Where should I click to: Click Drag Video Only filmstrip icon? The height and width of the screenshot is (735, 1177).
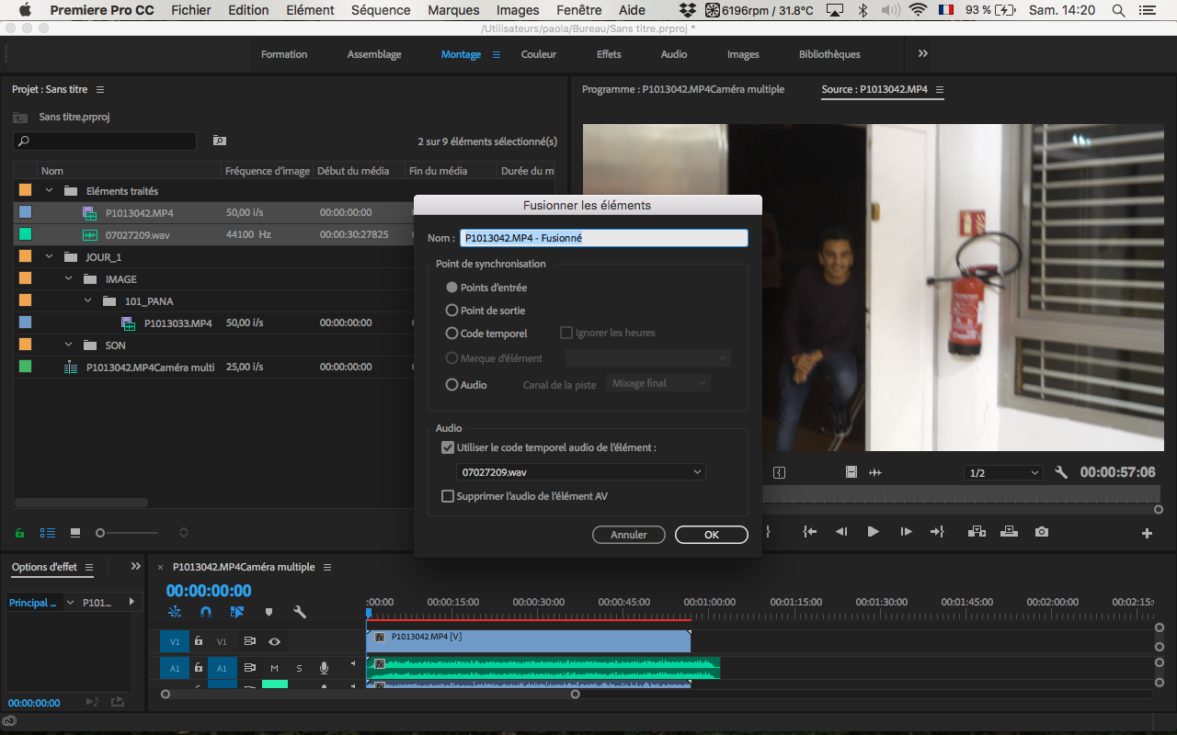[x=851, y=472]
